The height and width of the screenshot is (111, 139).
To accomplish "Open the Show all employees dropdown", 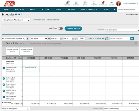I will pos(16,109).
